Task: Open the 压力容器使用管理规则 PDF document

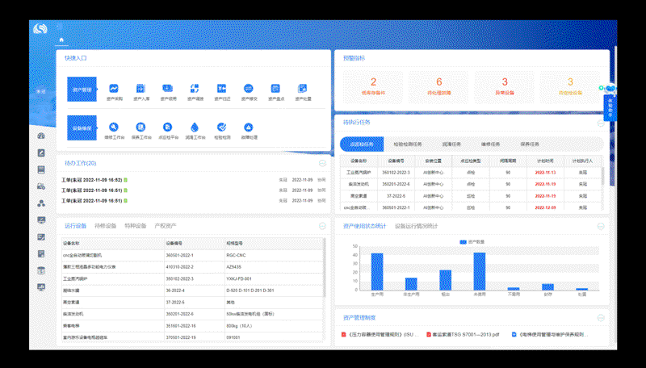Action: click(380, 335)
